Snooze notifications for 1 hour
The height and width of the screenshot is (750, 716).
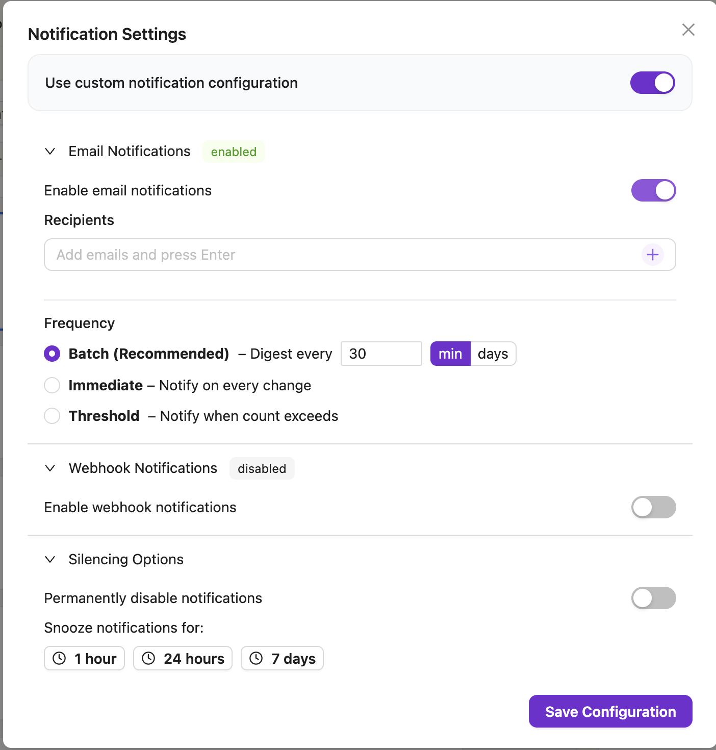point(85,659)
